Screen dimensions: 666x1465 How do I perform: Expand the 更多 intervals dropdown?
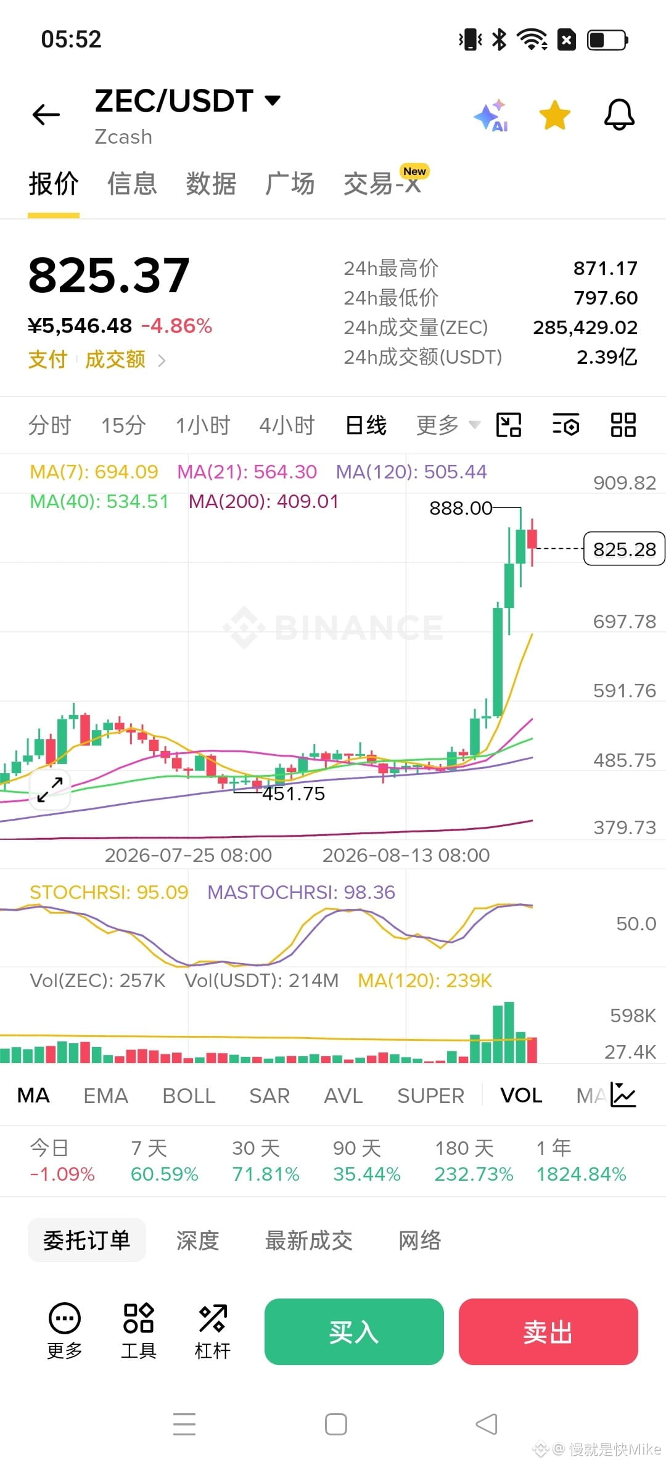(x=448, y=425)
